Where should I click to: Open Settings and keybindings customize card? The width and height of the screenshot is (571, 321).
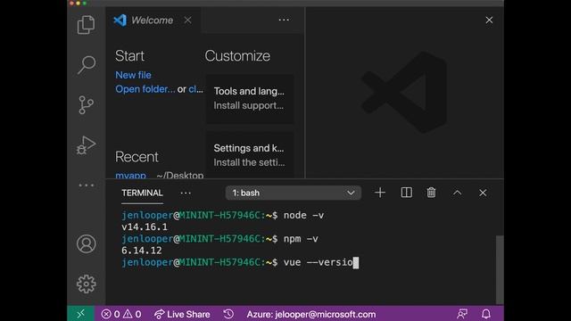[x=249, y=155]
